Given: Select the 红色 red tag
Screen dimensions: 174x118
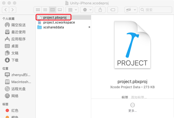Looking at the screenshot, I should pos(12,110).
